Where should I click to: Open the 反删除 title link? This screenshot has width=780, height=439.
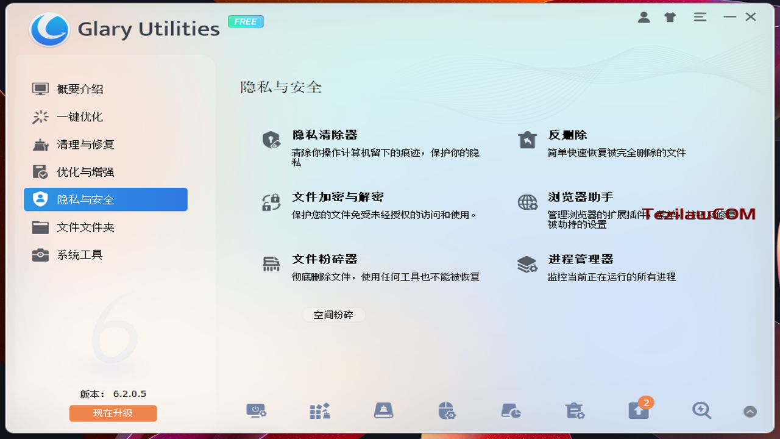click(x=567, y=135)
